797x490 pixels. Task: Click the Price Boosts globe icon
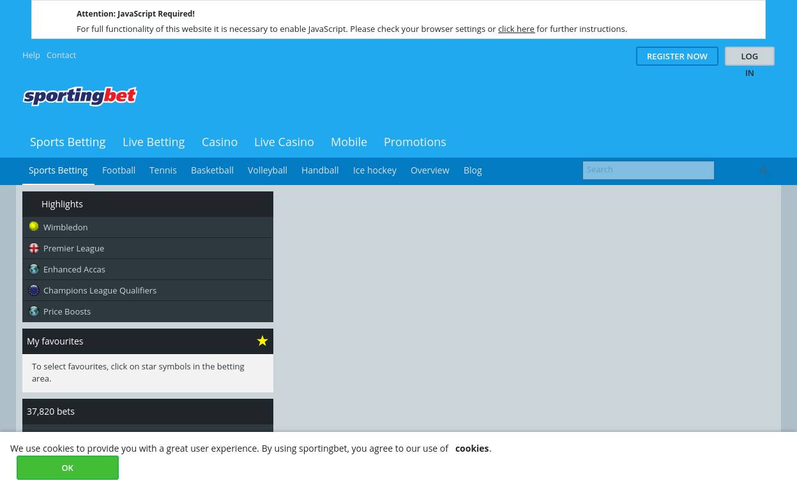coord(34,311)
